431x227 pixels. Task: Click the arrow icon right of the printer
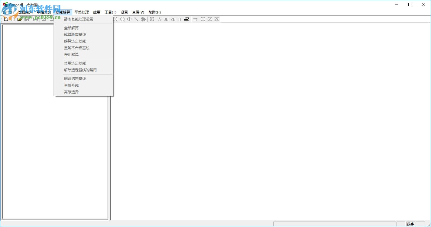click(195, 19)
